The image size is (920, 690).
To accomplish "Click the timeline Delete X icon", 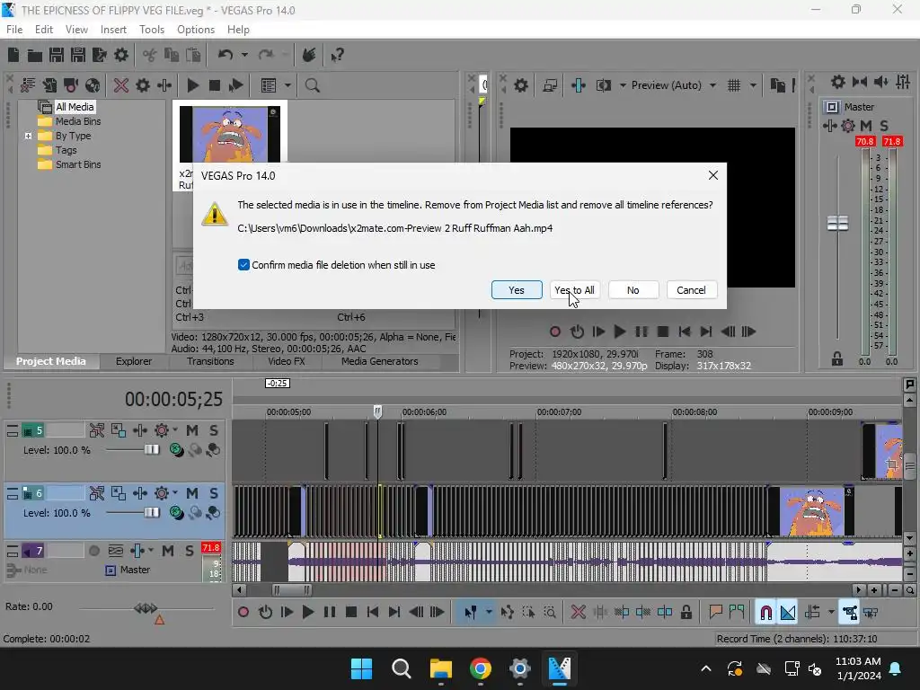I will pos(578,613).
